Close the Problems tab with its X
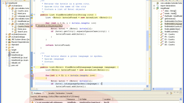Screen dimensions: 184x103 (43, 93)
